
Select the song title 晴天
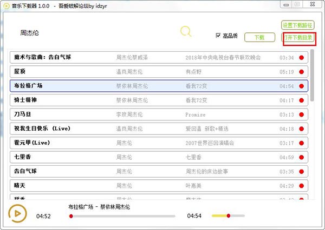click(19, 185)
